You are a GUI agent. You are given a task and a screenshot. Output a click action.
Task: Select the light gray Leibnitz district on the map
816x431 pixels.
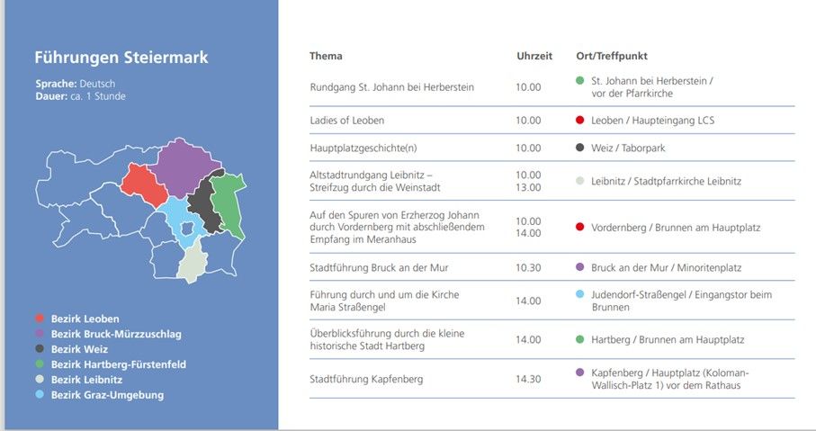[192, 262]
